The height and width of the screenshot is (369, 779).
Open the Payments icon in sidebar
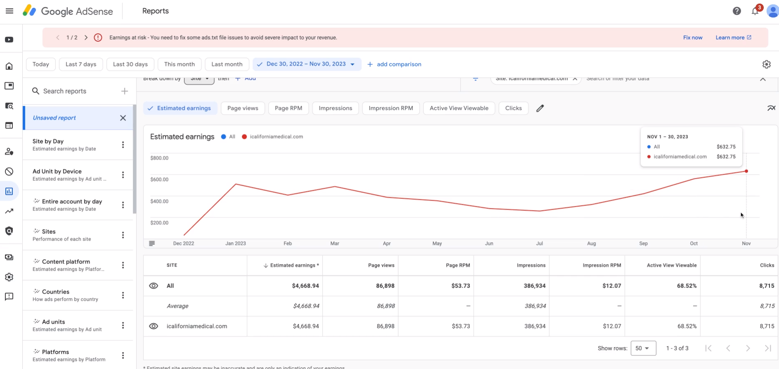tap(9, 257)
